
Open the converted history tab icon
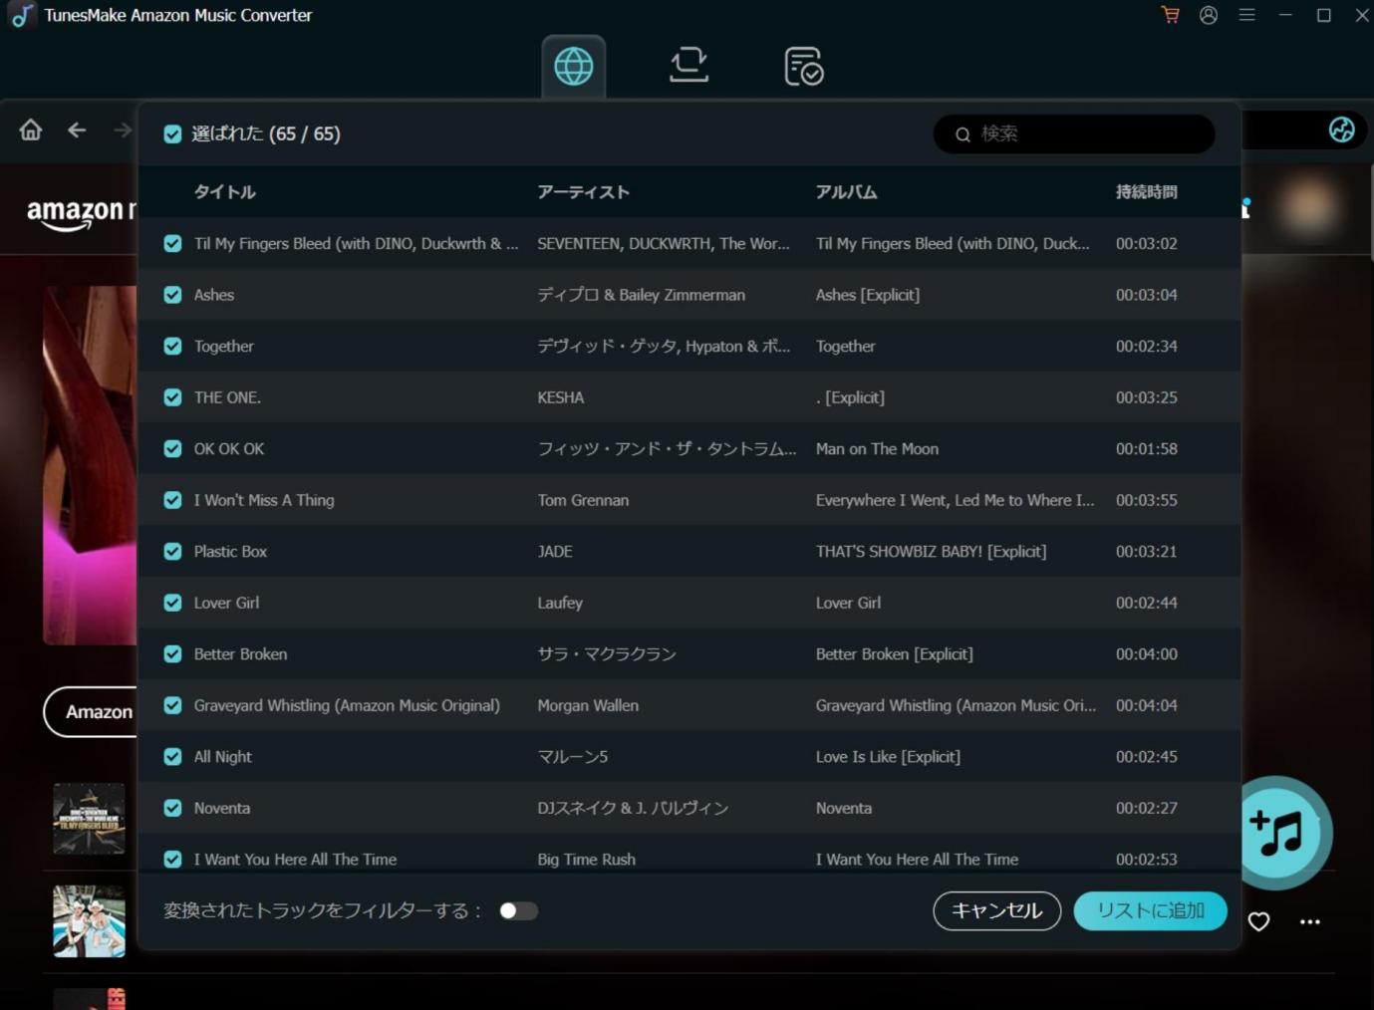(x=803, y=66)
